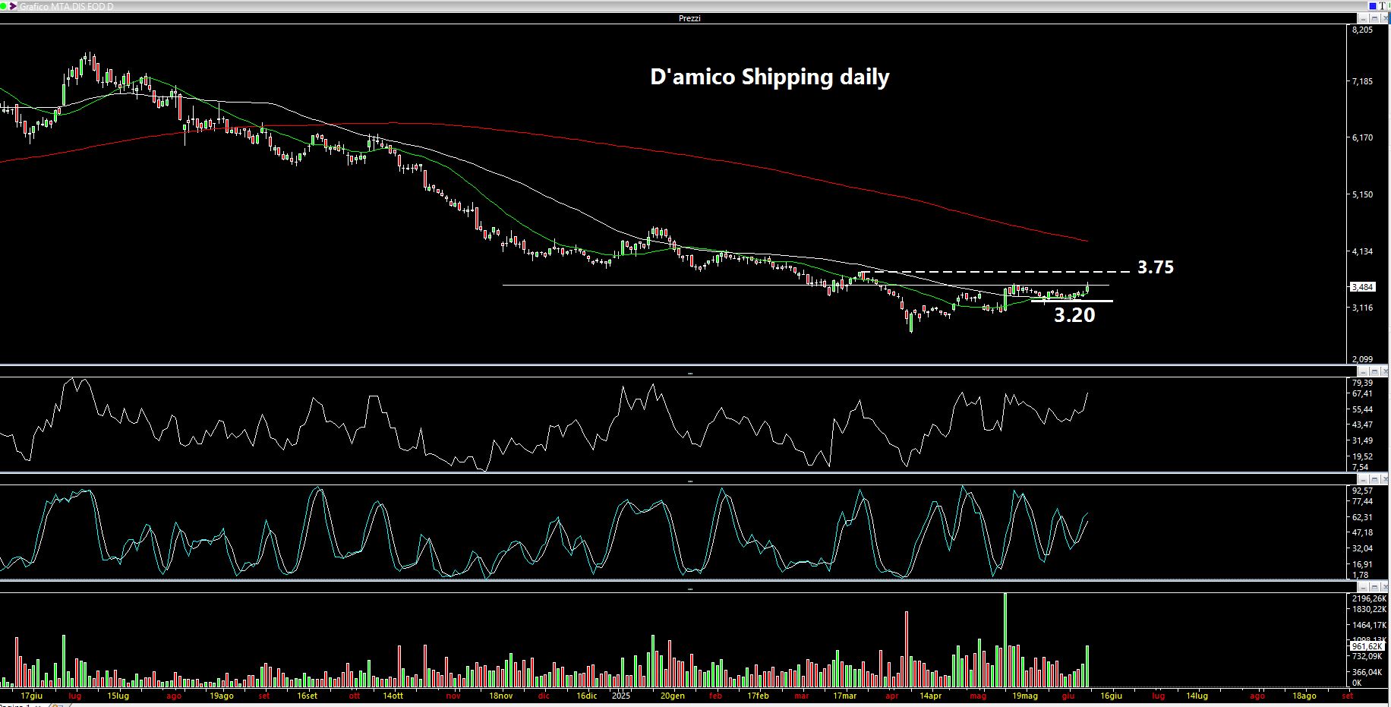Click the 17mar date label
This screenshot has width=1391, height=707.
tap(844, 696)
